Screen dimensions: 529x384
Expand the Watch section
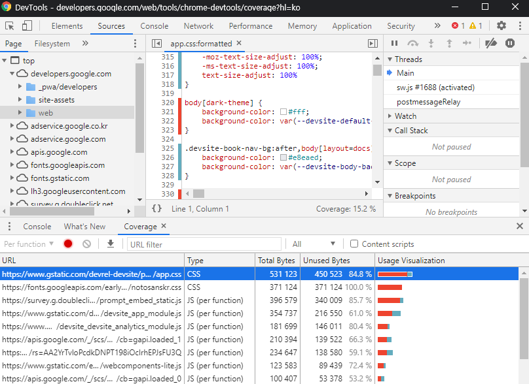coord(390,116)
